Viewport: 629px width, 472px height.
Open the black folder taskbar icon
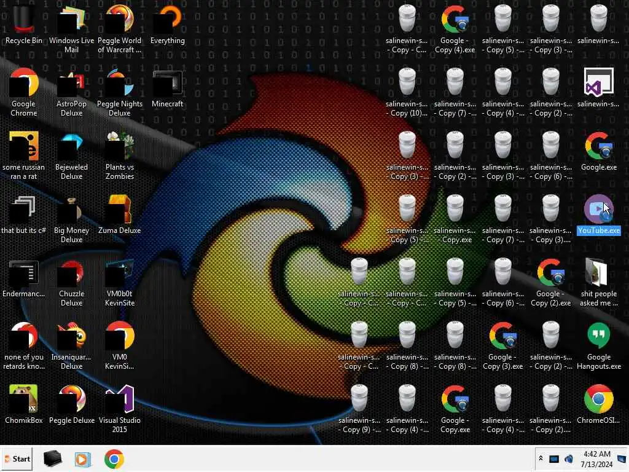pyautogui.click(x=53, y=458)
